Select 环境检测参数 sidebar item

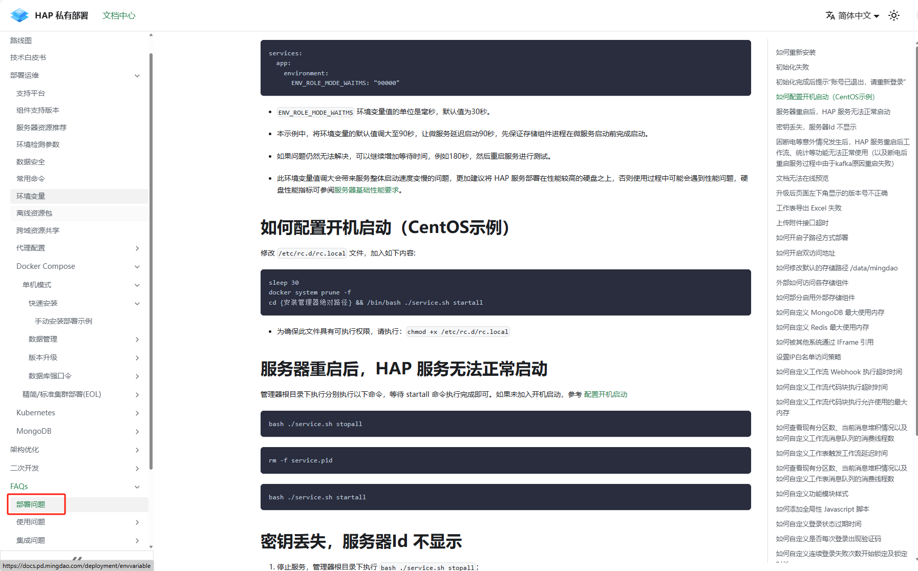pyautogui.click(x=38, y=144)
